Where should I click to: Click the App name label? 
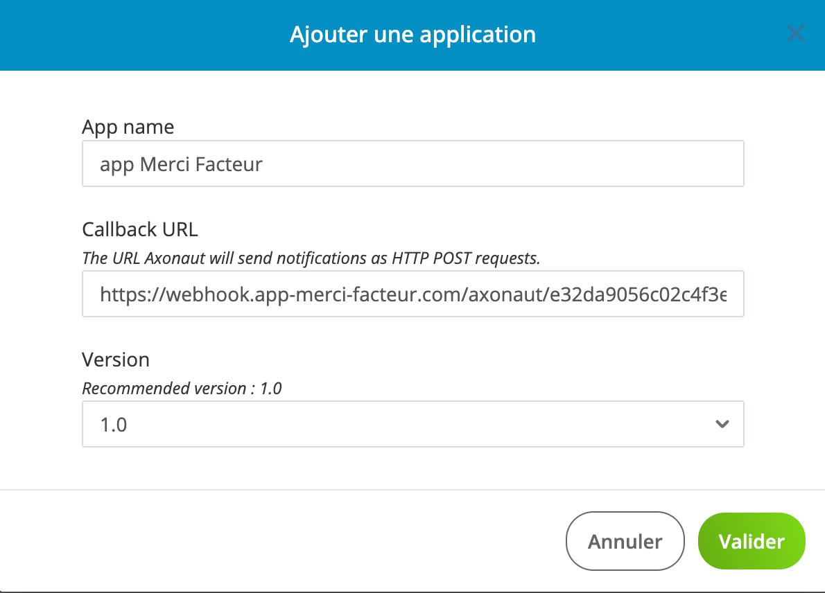pyautogui.click(x=128, y=127)
